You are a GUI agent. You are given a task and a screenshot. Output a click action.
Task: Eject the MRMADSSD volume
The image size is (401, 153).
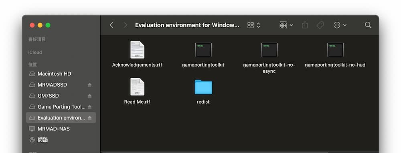[x=89, y=85]
